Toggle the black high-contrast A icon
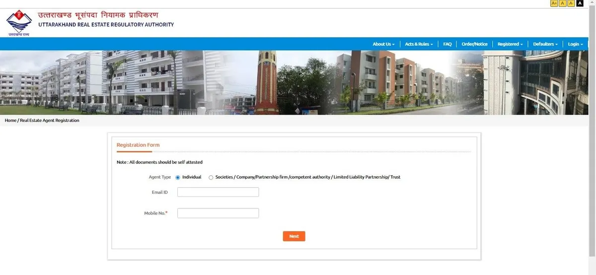596x275 pixels. coord(580,3)
